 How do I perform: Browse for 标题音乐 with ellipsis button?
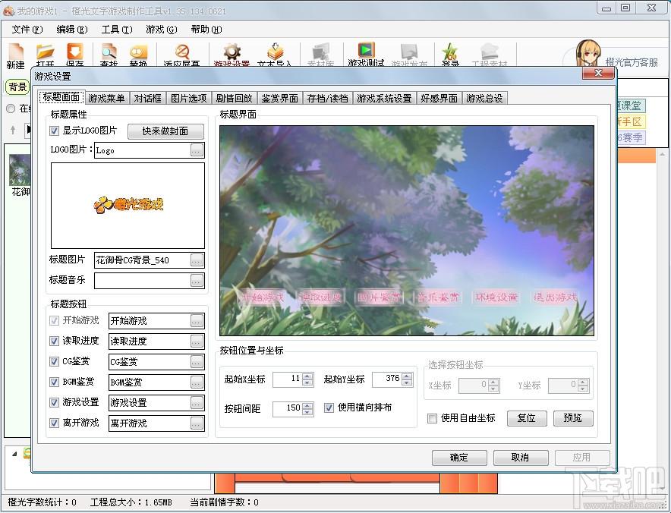point(197,281)
